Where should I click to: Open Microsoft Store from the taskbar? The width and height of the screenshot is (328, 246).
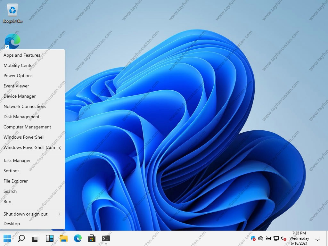pos(92,238)
